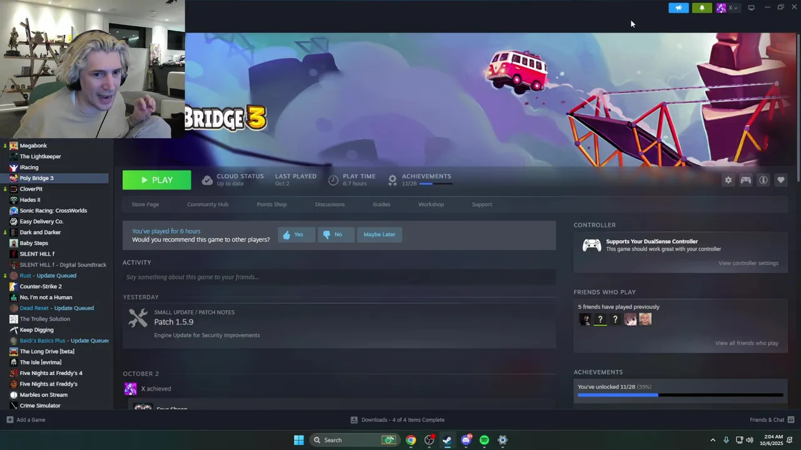Open Spotify from the taskbar
This screenshot has height=450, width=801.
click(x=484, y=440)
